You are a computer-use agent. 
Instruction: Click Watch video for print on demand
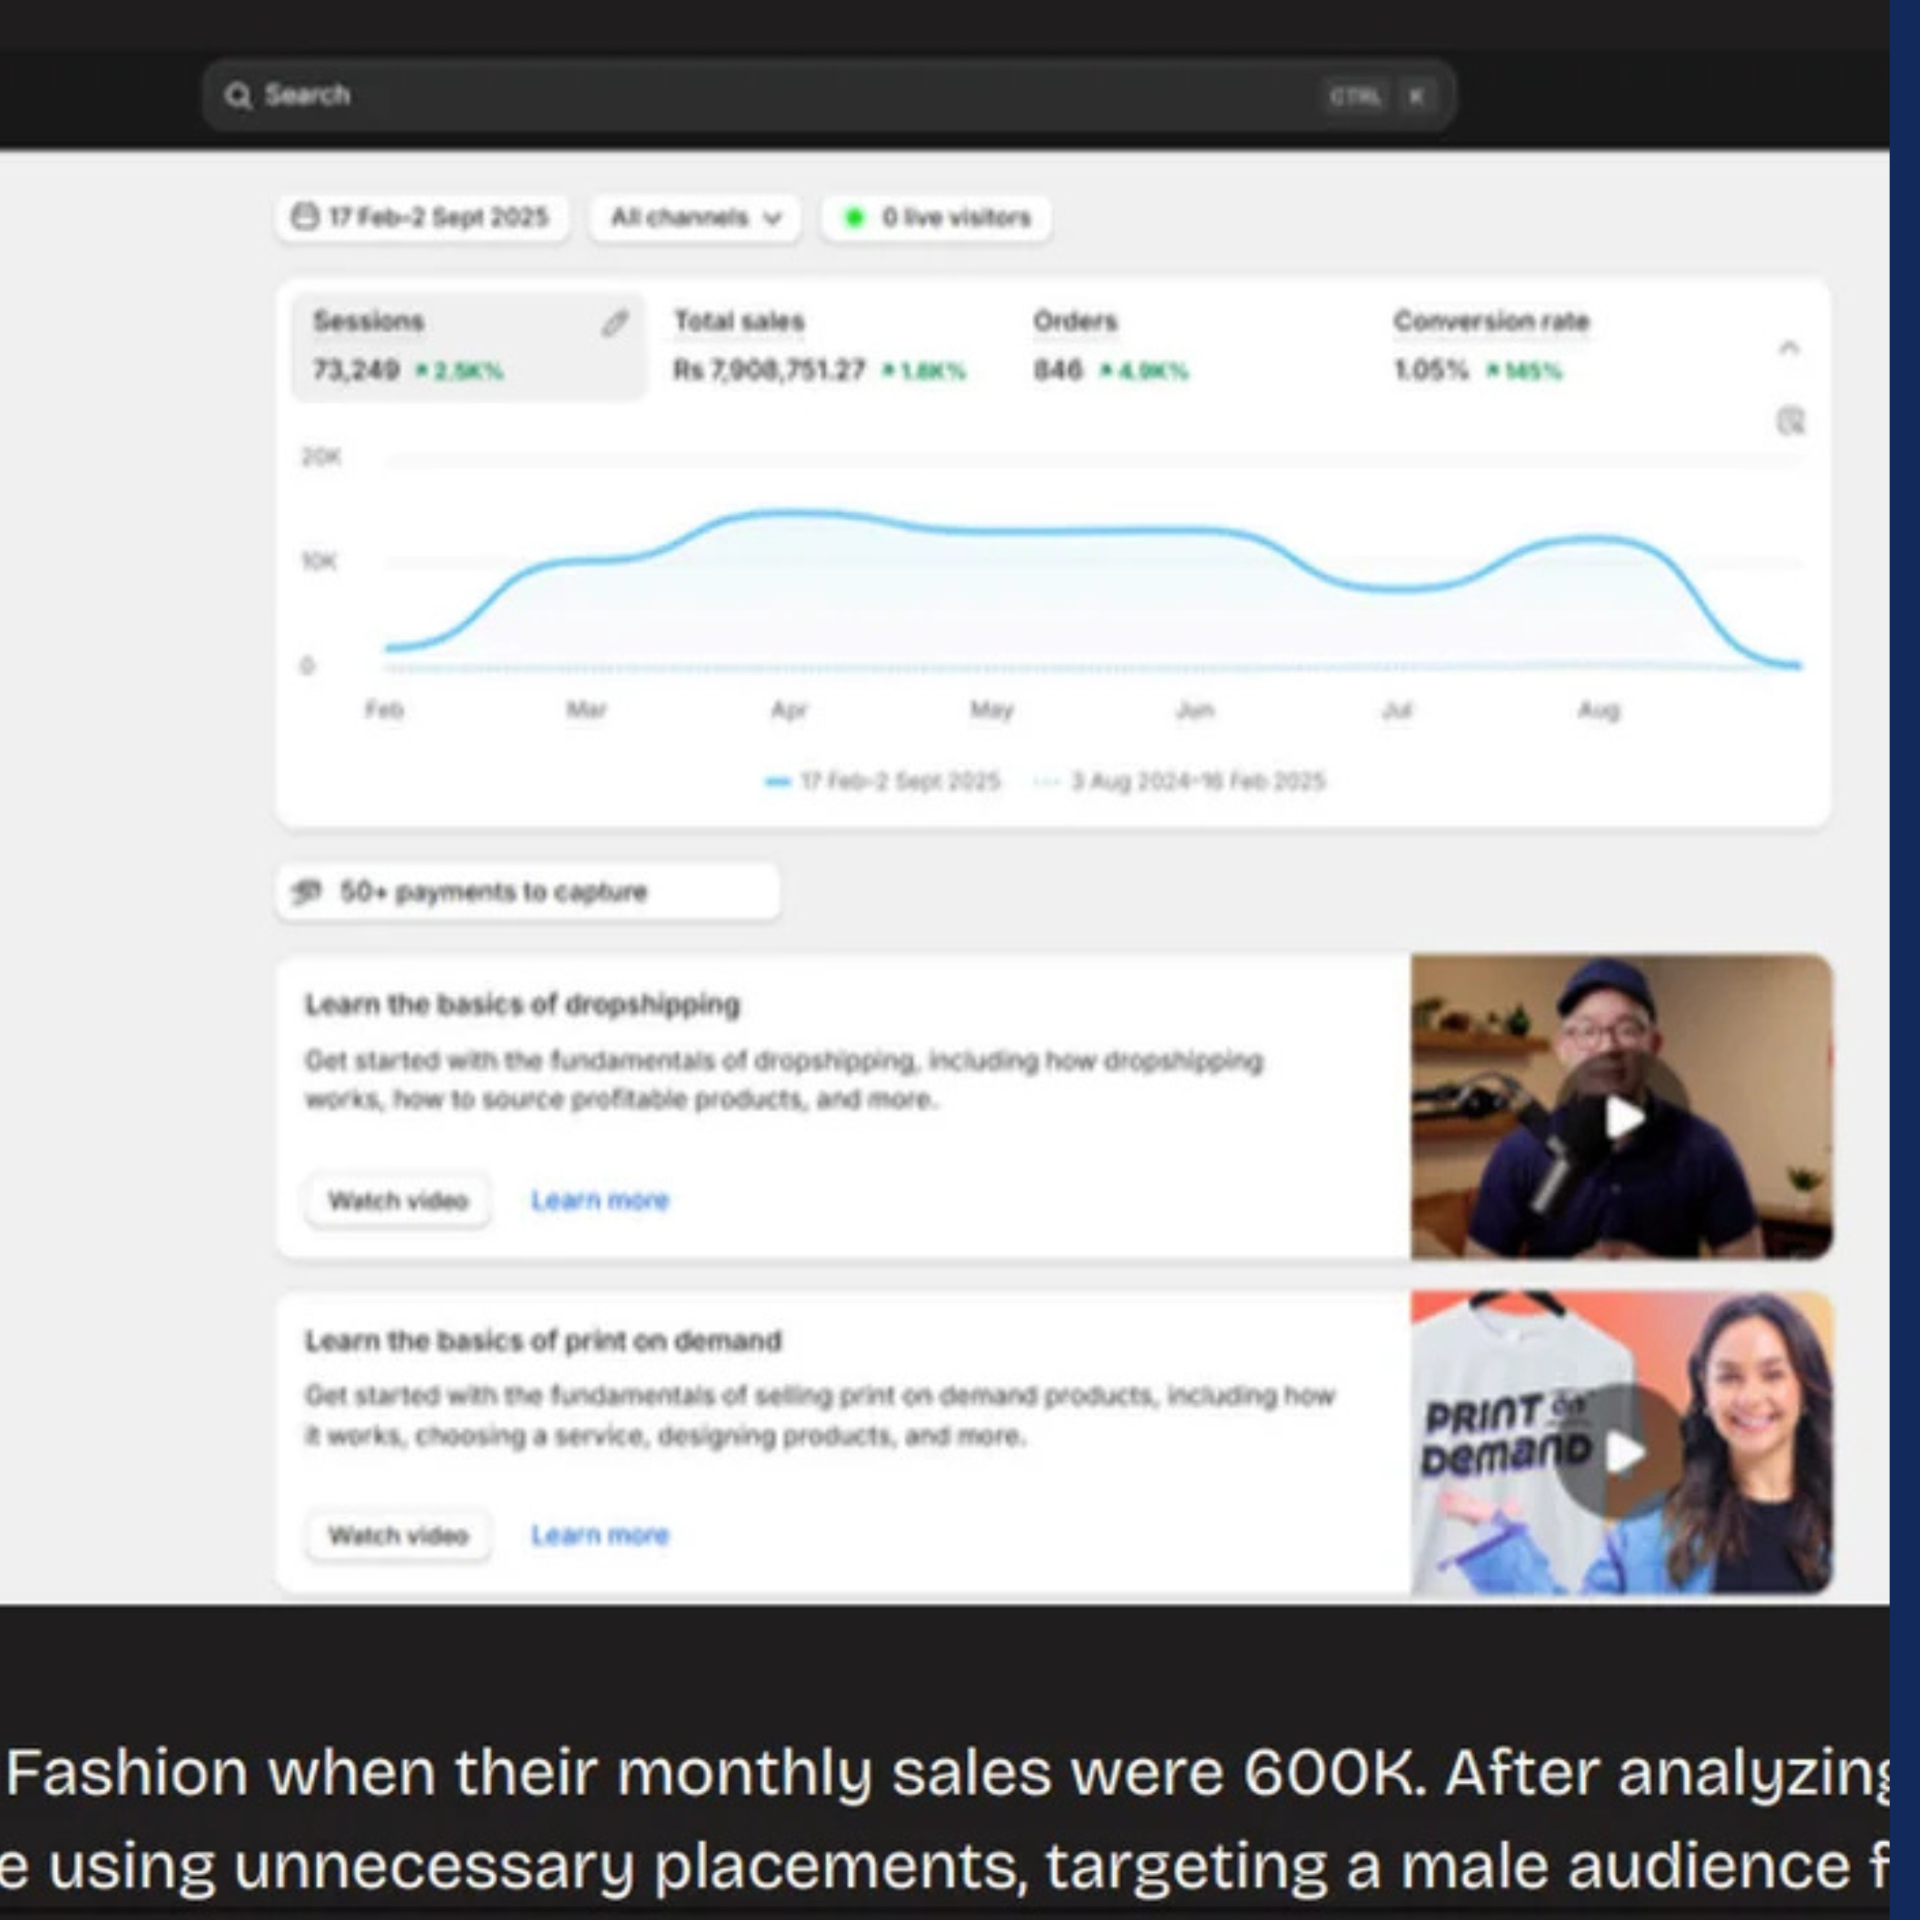pyautogui.click(x=397, y=1535)
